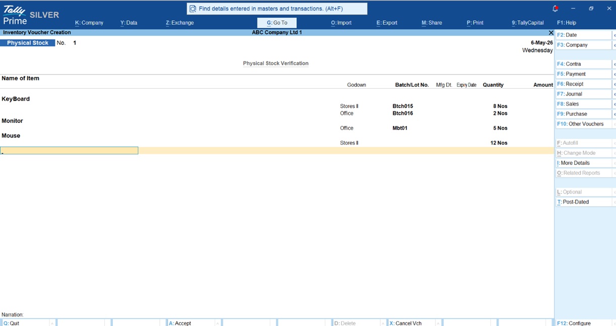Open F12: Configure
The width and height of the screenshot is (616, 326).
click(583, 323)
